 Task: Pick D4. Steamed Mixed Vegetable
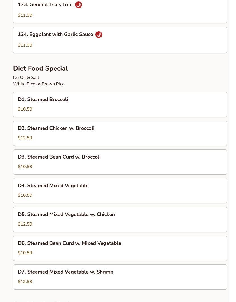[120, 191]
